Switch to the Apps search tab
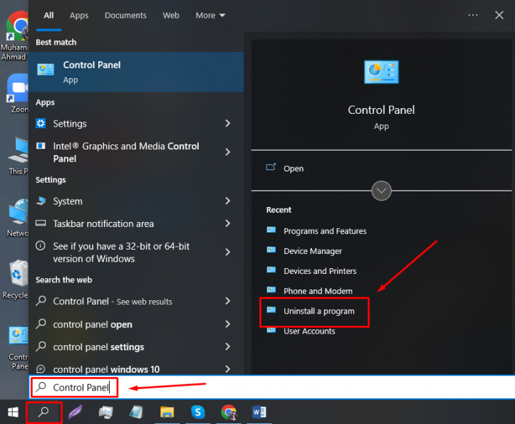The height and width of the screenshot is (424, 515). pyautogui.click(x=79, y=15)
